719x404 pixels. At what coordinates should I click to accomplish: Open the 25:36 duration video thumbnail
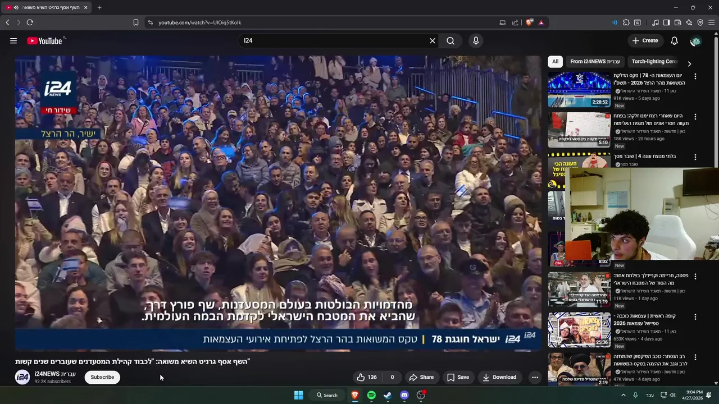pyautogui.click(x=579, y=330)
